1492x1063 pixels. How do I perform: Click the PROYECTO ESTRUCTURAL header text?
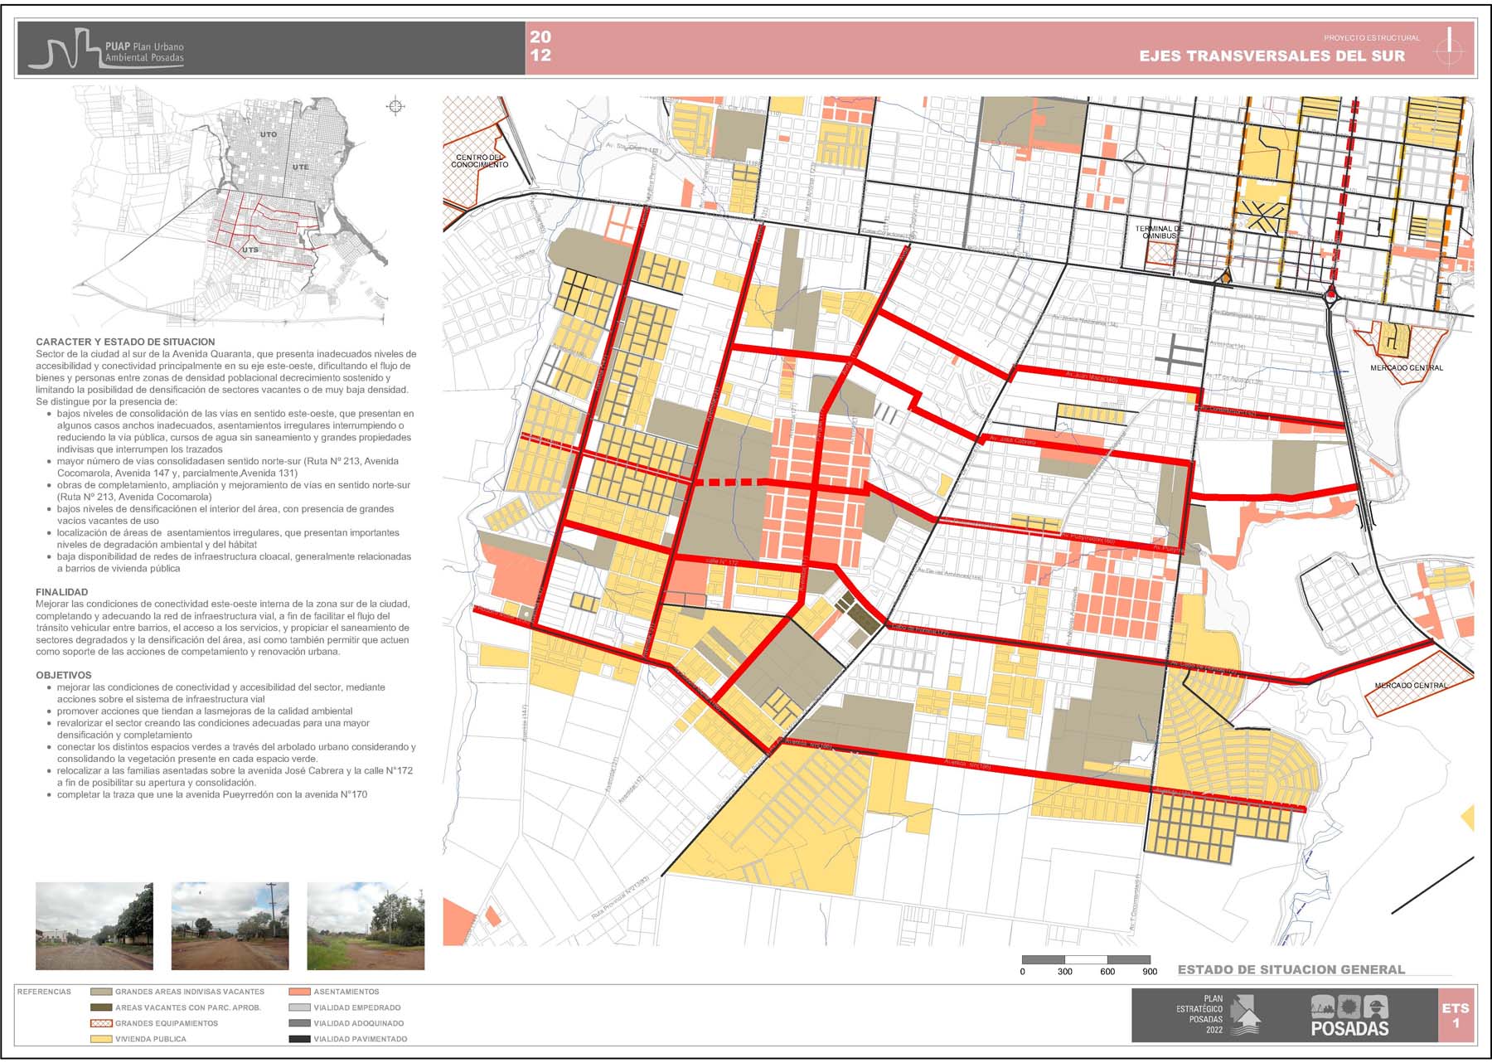click(1371, 38)
